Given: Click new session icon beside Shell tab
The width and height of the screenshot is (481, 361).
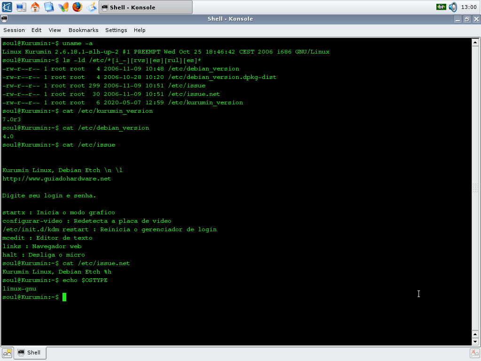Looking at the screenshot, I should pos(7,353).
